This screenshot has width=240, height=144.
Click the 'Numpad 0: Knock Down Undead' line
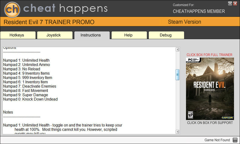(x=30, y=99)
